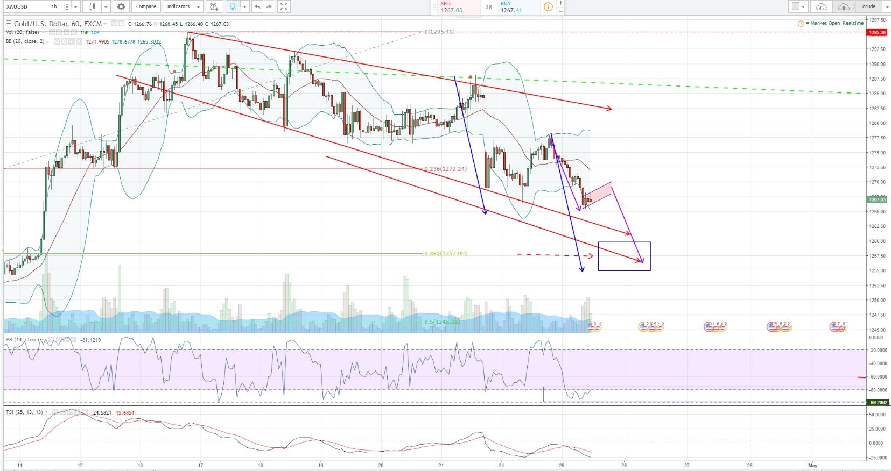This screenshot has width=891, height=471.
Task: Save chart layout to cloud
Action: [x=844, y=6]
